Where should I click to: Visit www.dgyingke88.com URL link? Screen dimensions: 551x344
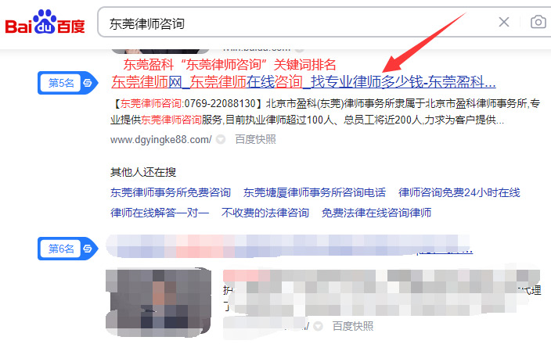click(x=161, y=140)
